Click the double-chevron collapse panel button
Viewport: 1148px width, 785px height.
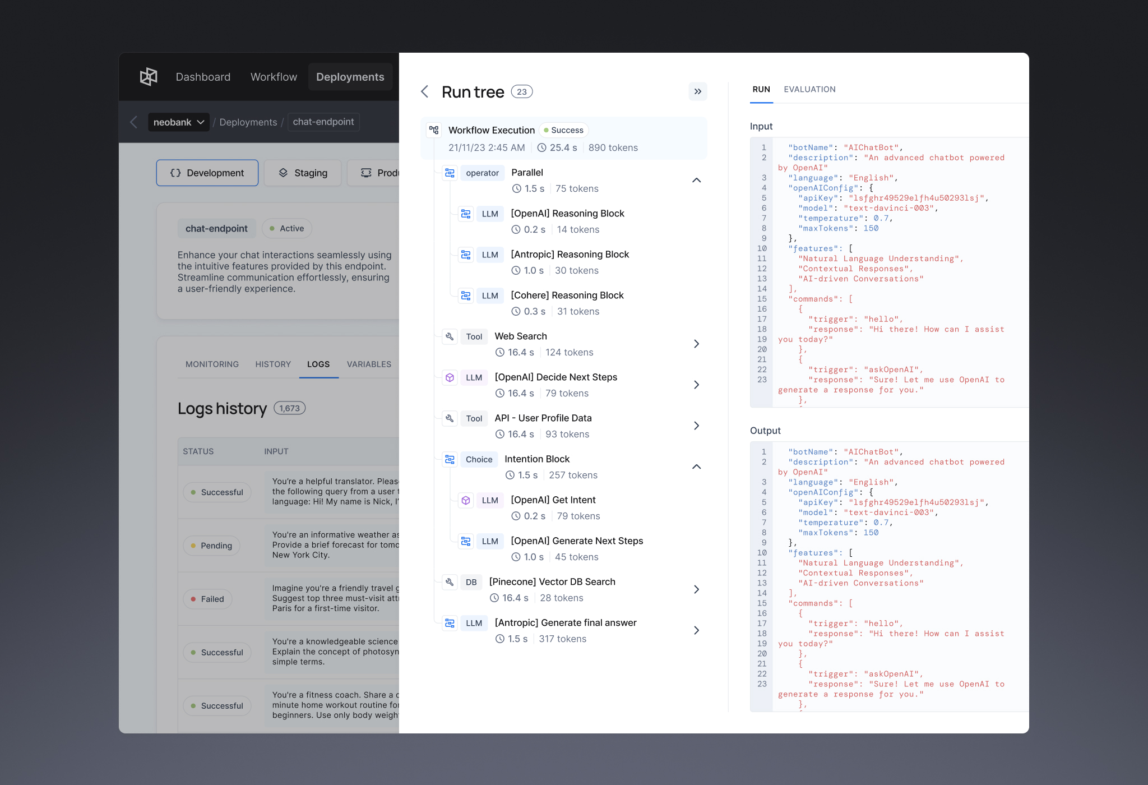click(697, 91)
